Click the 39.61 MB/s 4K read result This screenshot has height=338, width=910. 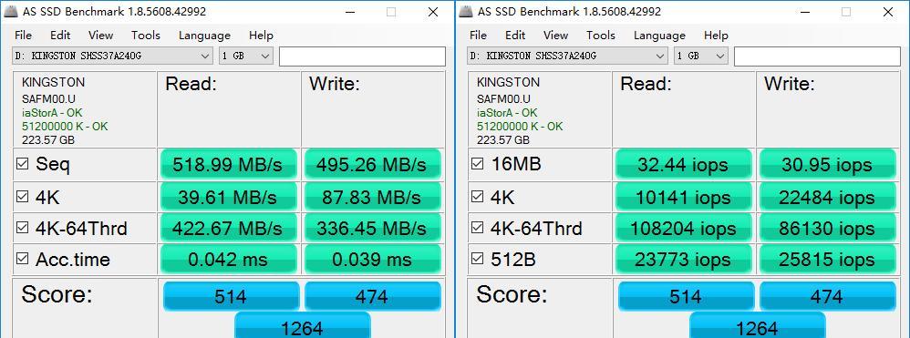click(x=229, y=197)
